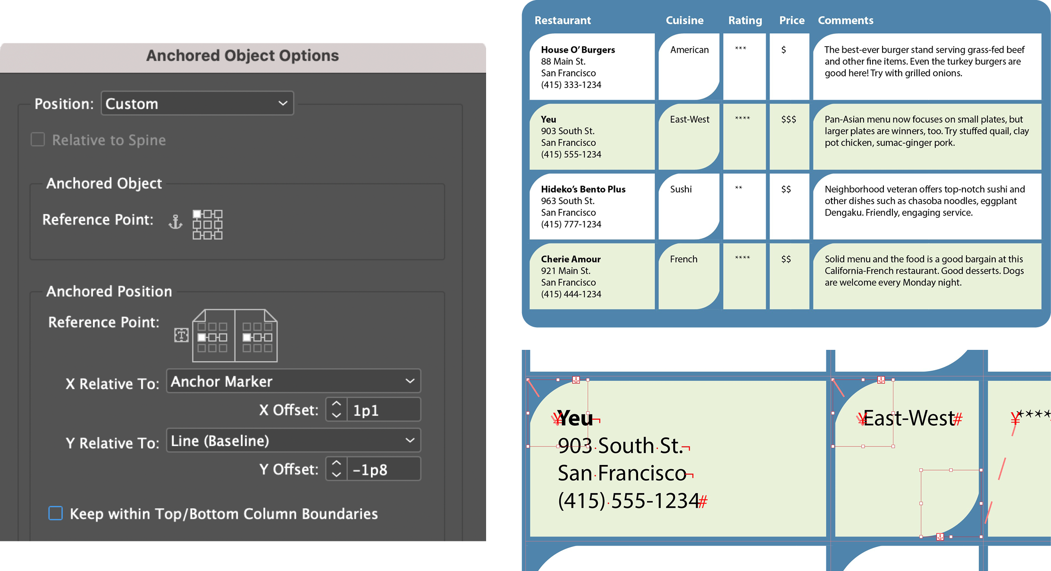Click the anchor marker on the bottom-right corner frame

click(940, 537)
